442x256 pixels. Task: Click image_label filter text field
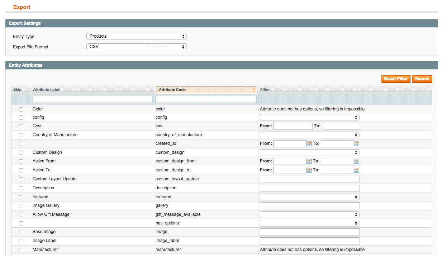pyautogui.click(x=309, y=241)
